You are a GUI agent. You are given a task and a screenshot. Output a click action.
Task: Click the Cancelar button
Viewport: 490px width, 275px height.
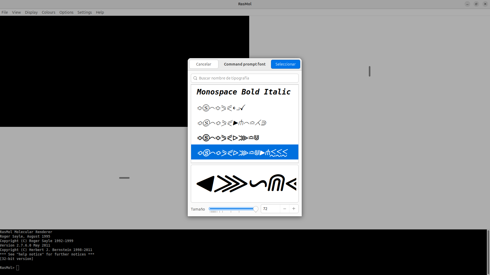204,64
